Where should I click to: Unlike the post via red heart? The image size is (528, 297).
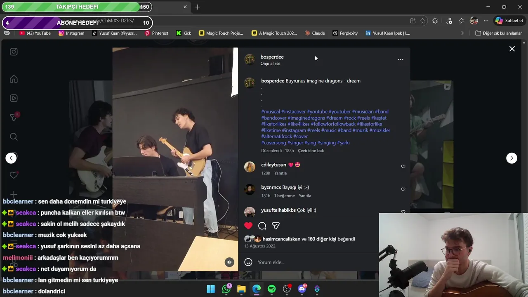click(x=248, y=226)
